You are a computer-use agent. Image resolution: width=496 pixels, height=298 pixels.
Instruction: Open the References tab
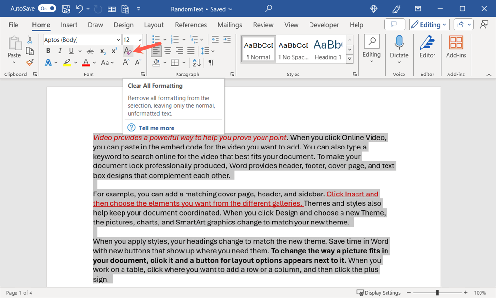[x=191, y=25]
